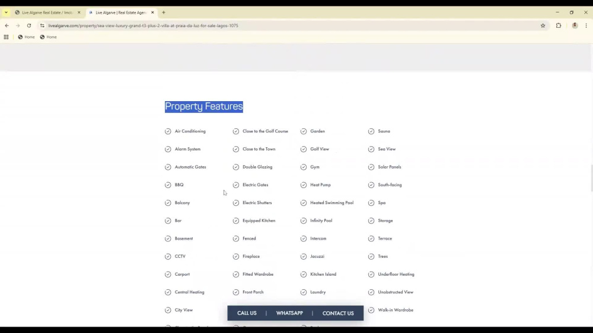Screen dimensions: 593x333
Task: Click the Property Features heading
Action: [204, 106]
